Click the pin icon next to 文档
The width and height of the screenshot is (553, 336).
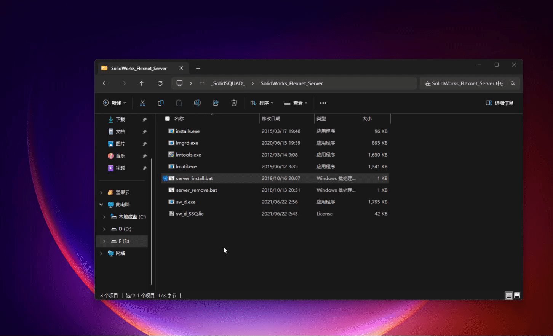[145, 132]
